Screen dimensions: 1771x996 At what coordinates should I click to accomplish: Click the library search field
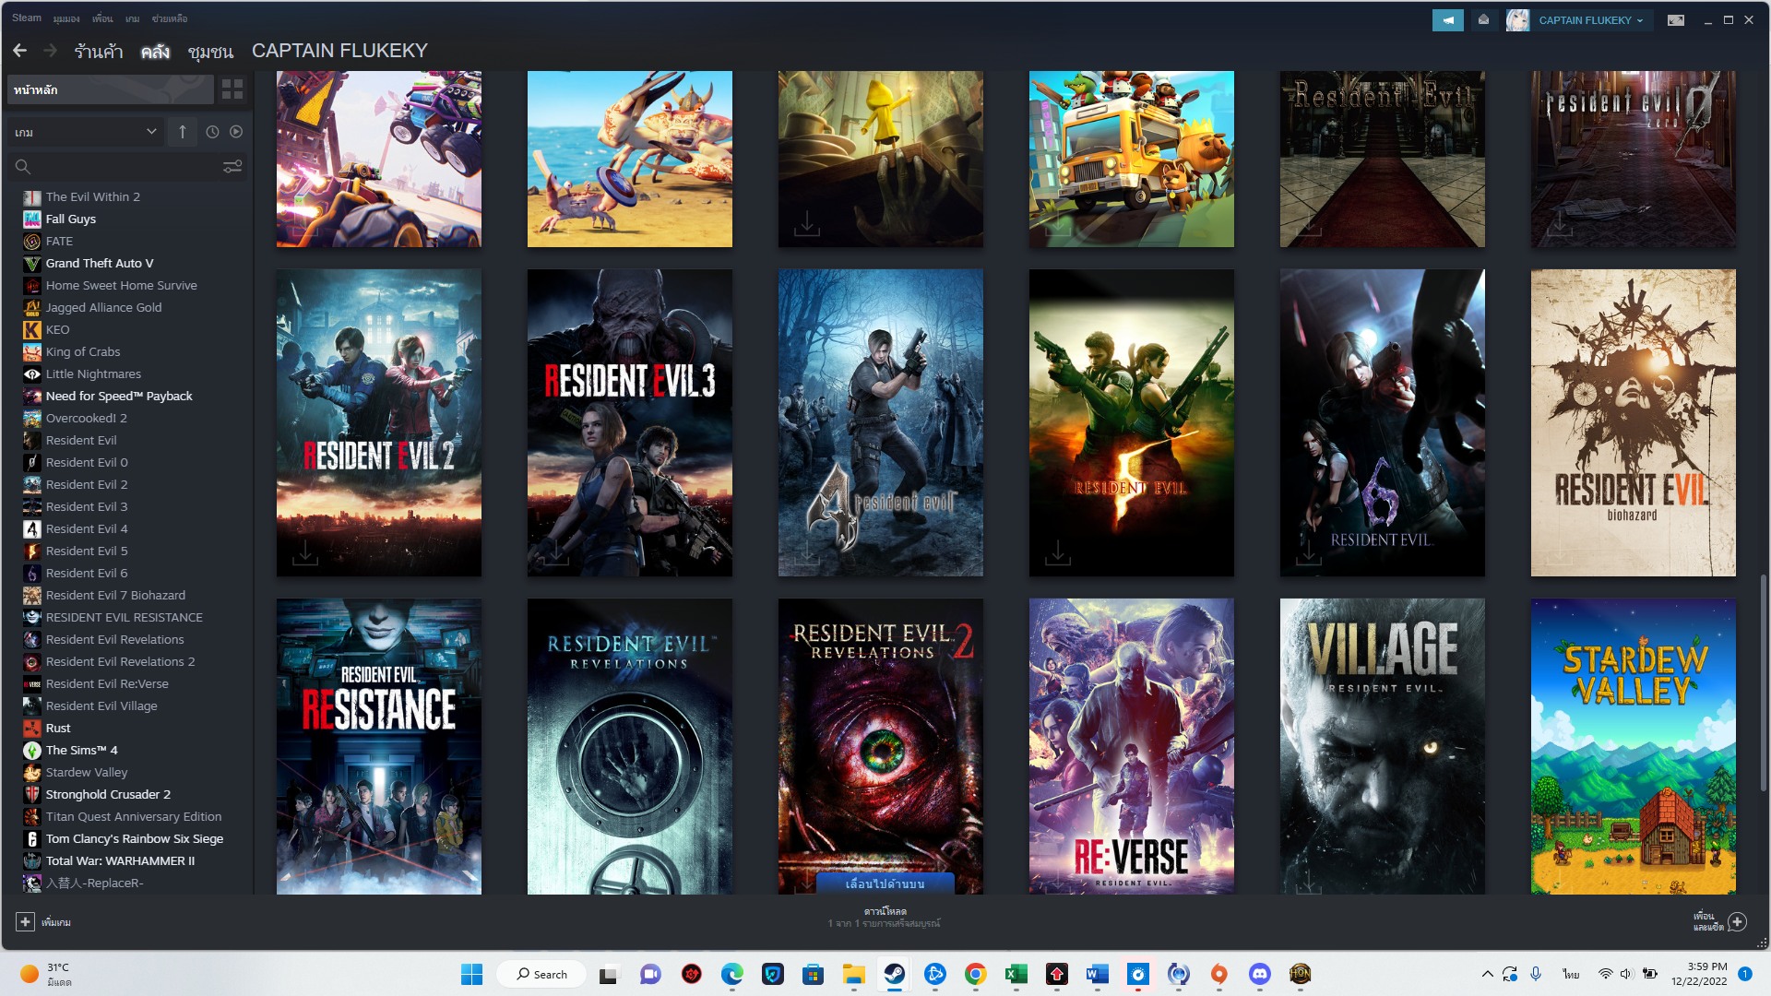[x=126, y=166]
